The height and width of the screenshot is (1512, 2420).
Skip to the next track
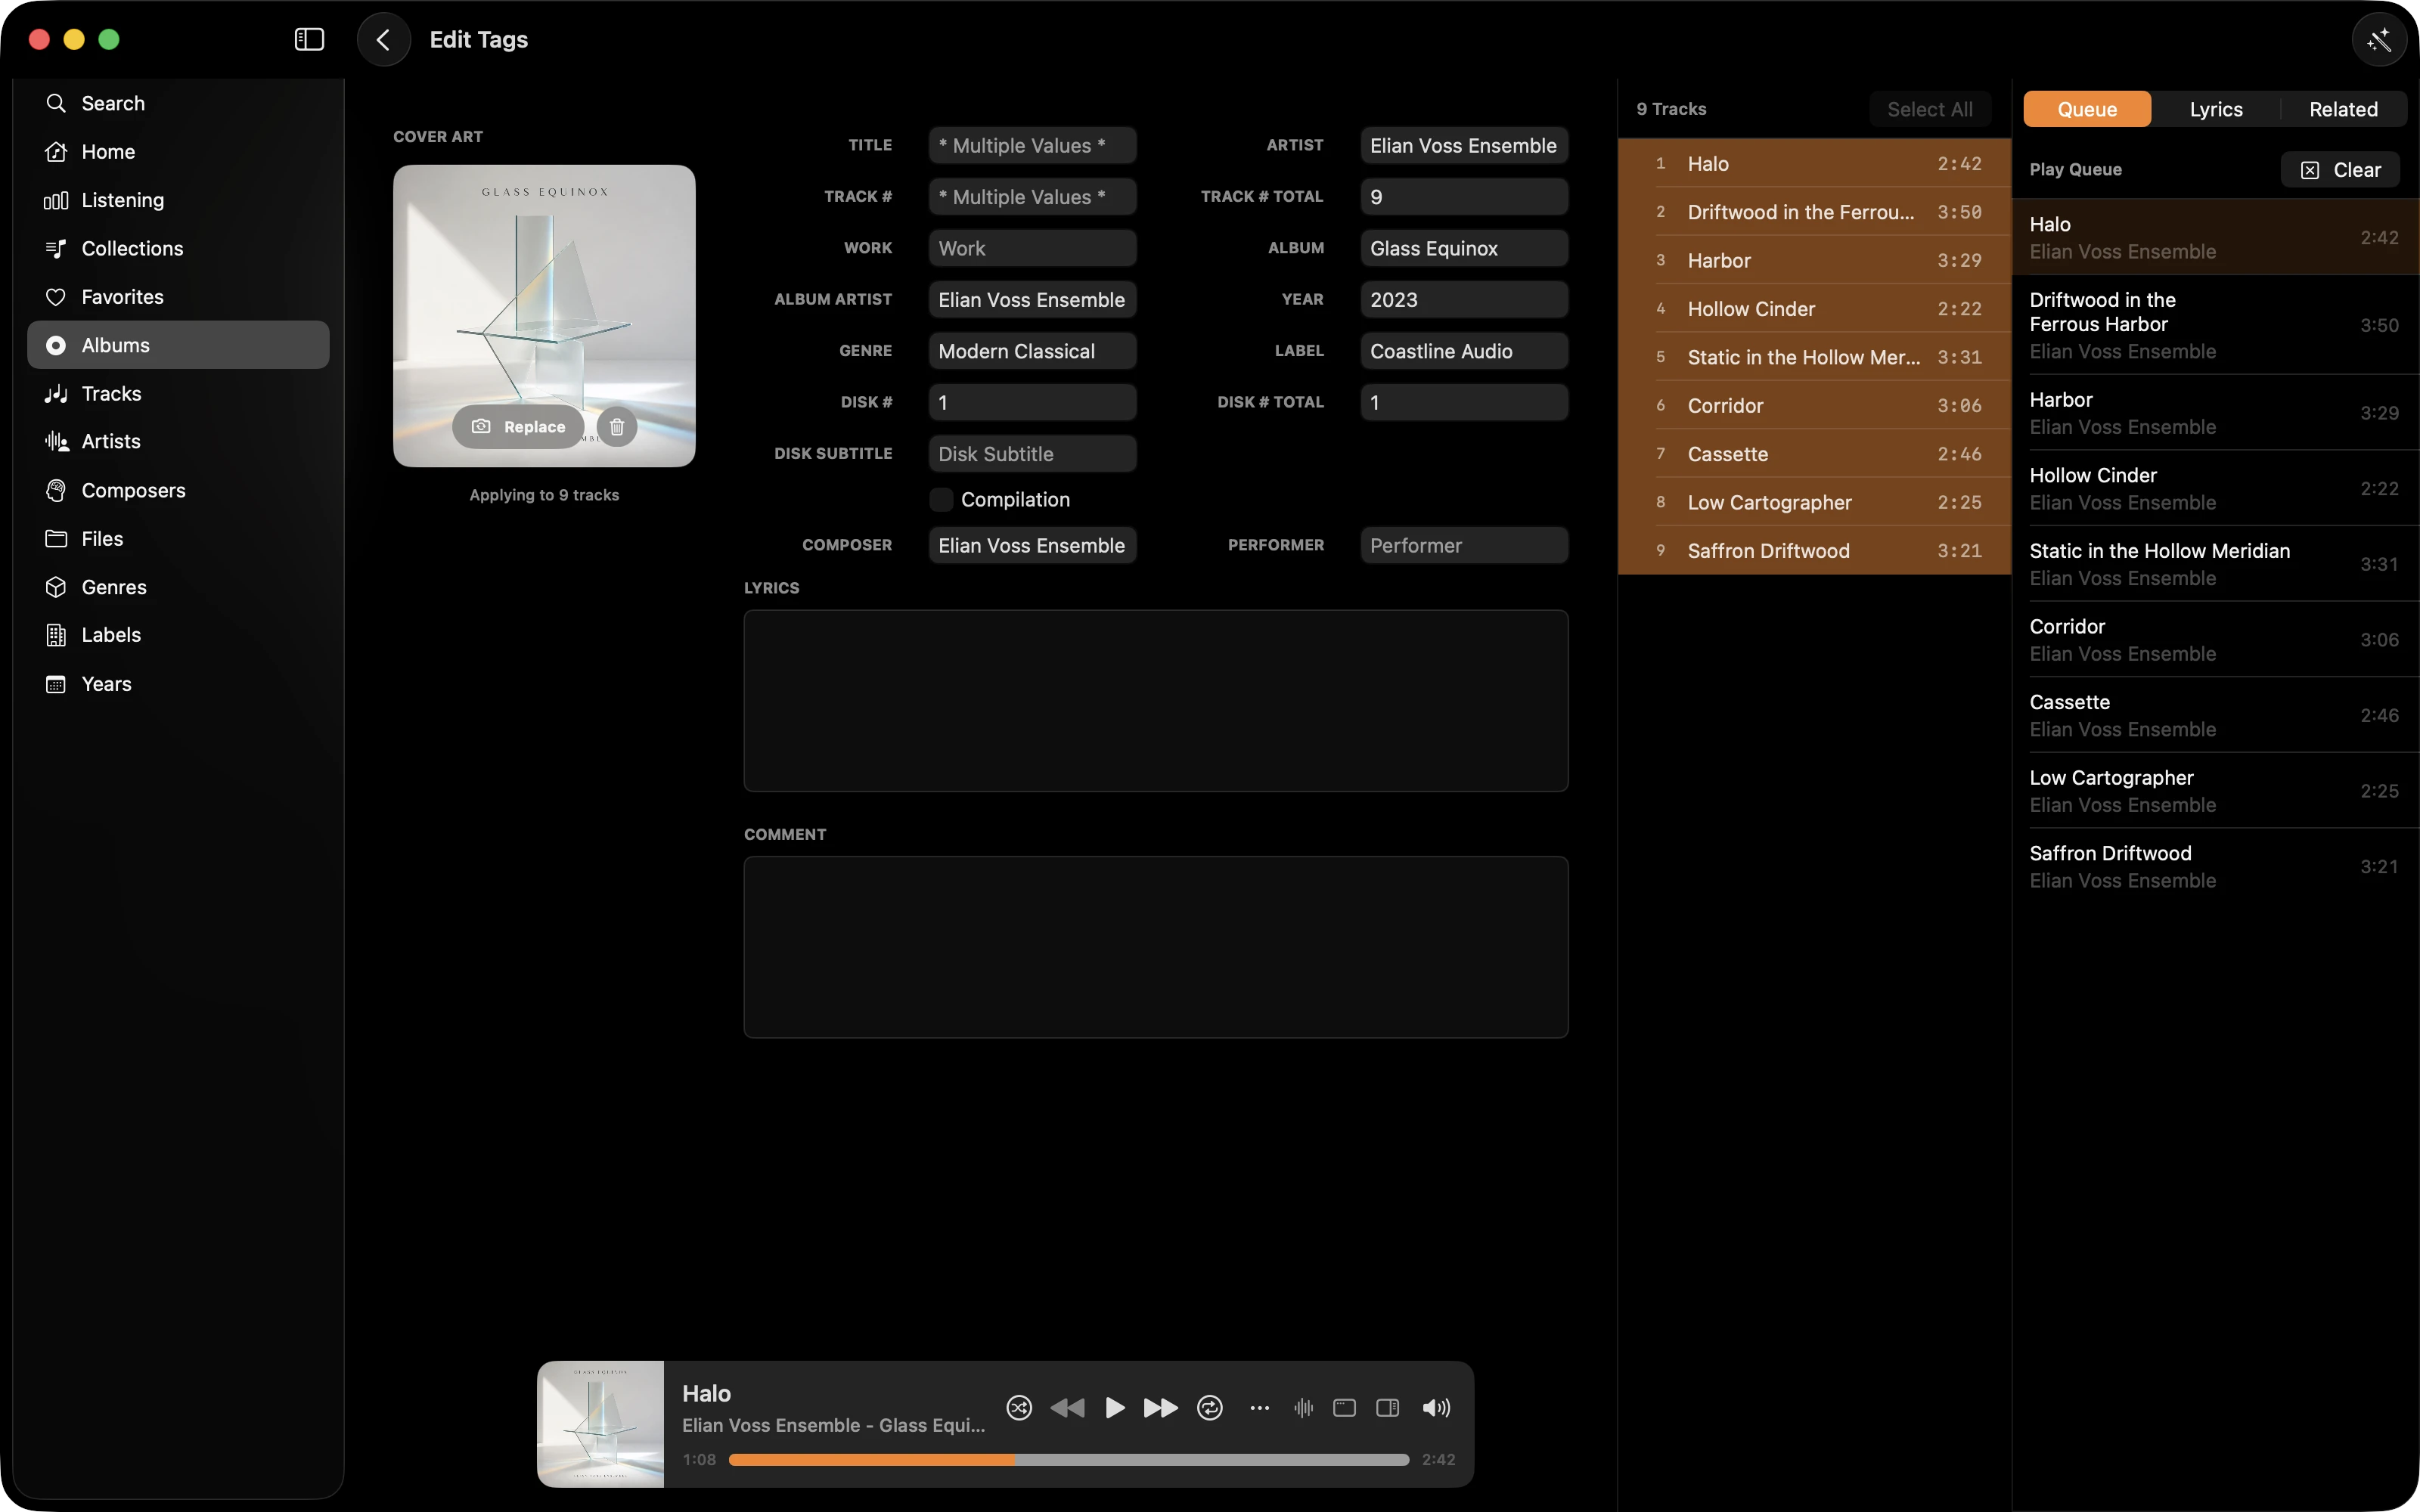[1161, 1408]
